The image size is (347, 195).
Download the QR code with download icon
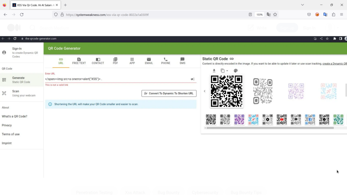[214, 71]
